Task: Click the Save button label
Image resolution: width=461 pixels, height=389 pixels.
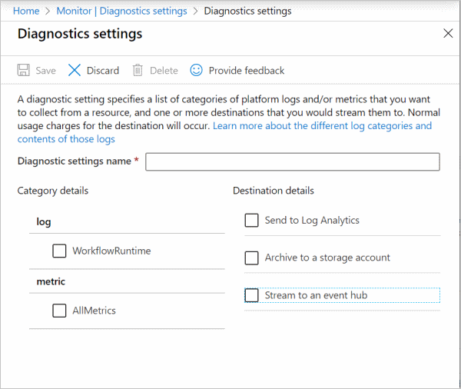Action: 45,71
